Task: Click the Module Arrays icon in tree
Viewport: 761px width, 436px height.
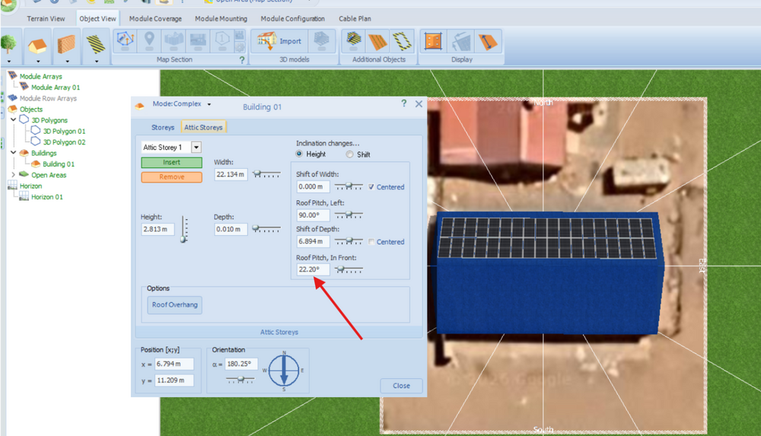Action: coord(13,75)
